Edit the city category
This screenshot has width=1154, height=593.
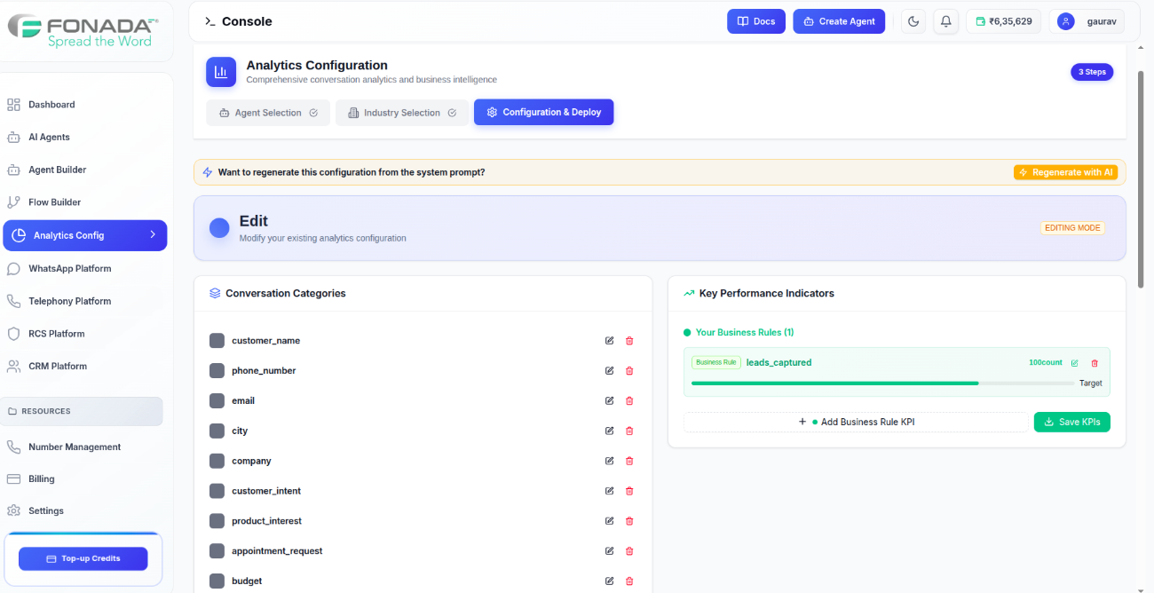[609, 431]
